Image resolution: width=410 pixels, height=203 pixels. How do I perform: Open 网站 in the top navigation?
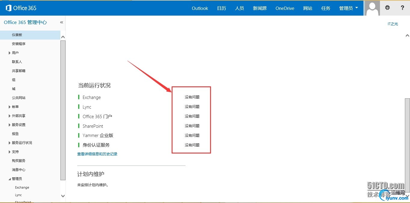point(308,8)
